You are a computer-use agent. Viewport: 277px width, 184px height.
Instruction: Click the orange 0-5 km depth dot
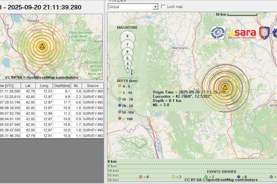click(119, 85)
